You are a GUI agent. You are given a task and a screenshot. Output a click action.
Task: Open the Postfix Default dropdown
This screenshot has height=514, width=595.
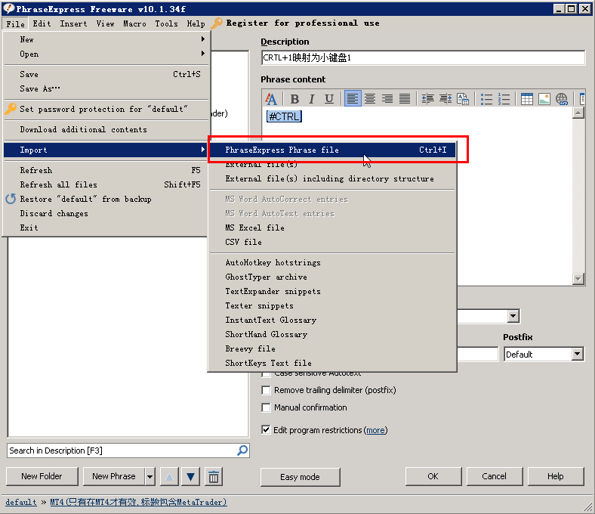coord(577,354)
